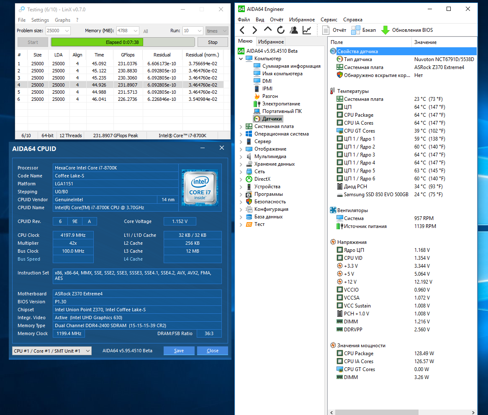Expand the Системная плата tree node
This screenshot has width=488, height=415.
tap(241, 126)
